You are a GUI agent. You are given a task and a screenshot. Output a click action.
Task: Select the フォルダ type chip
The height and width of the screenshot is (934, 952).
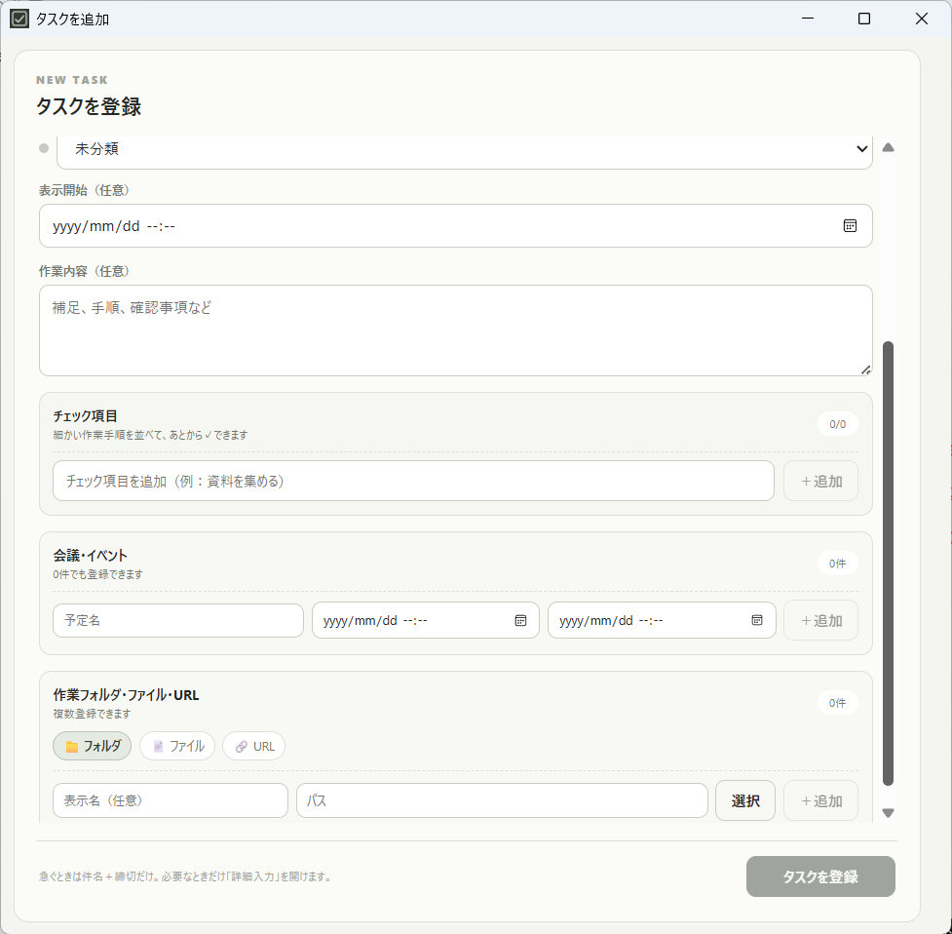(x=93, y=747)
